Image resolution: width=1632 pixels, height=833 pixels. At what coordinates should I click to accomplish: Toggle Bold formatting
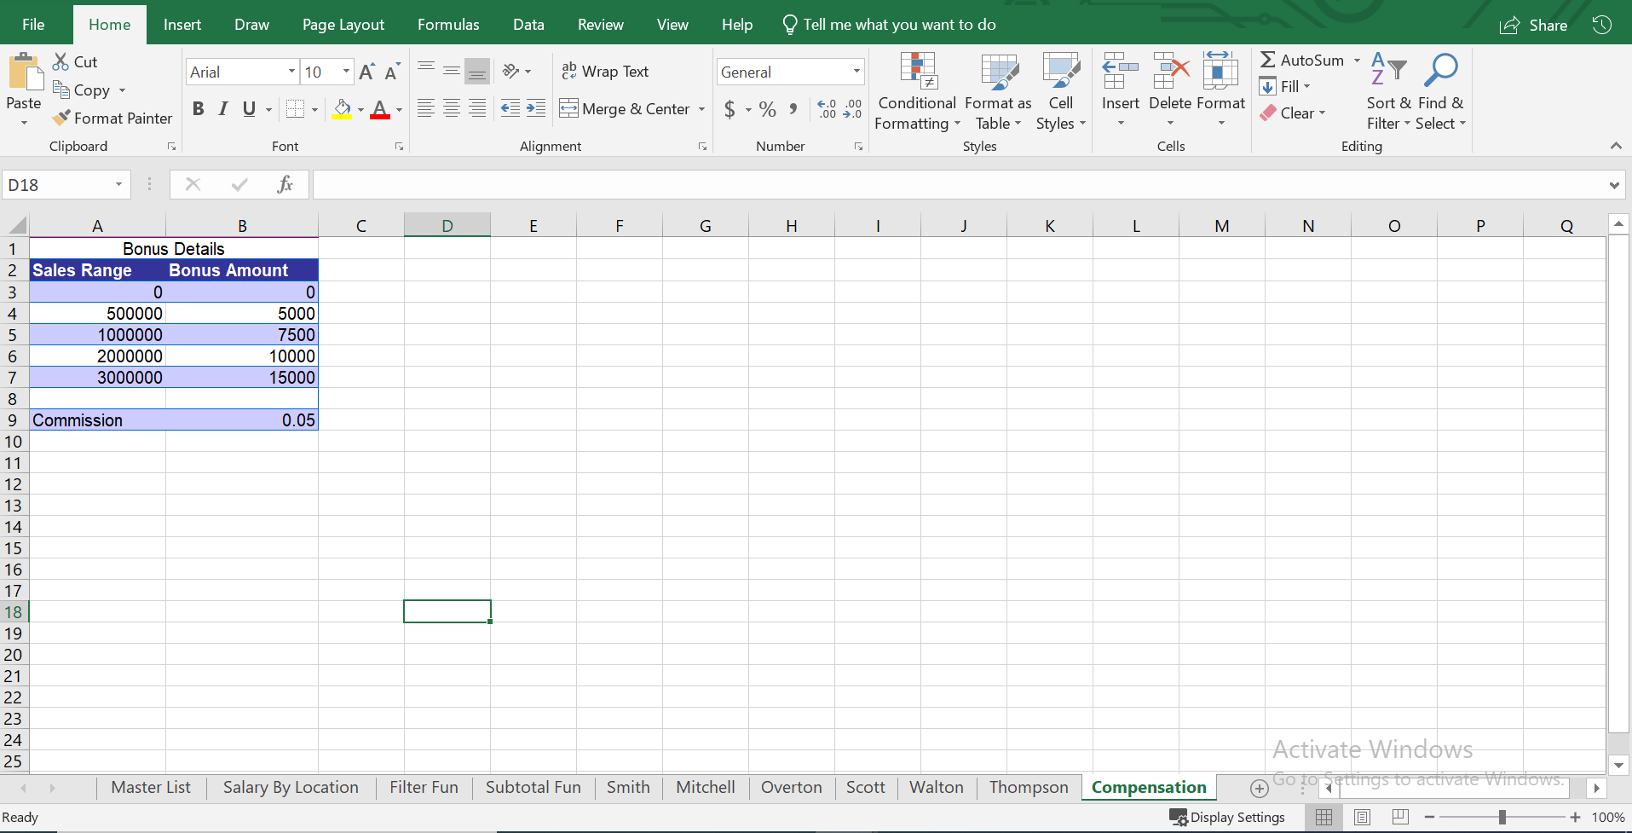pos(198,109)
